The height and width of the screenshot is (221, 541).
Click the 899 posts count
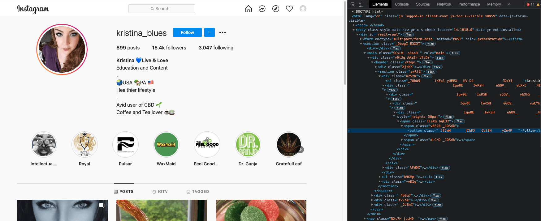pyautogui.click(x=128, y=48)
